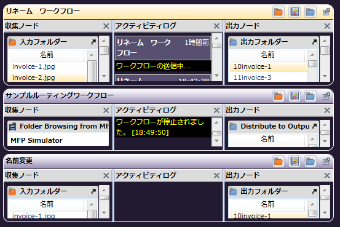
Task: Pop out the リネーム ワークフロー panel
Action: (x=326, y=12)
